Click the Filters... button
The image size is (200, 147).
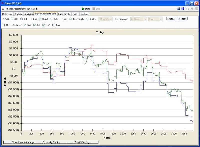pyautogui.click(x=171, y=19)
